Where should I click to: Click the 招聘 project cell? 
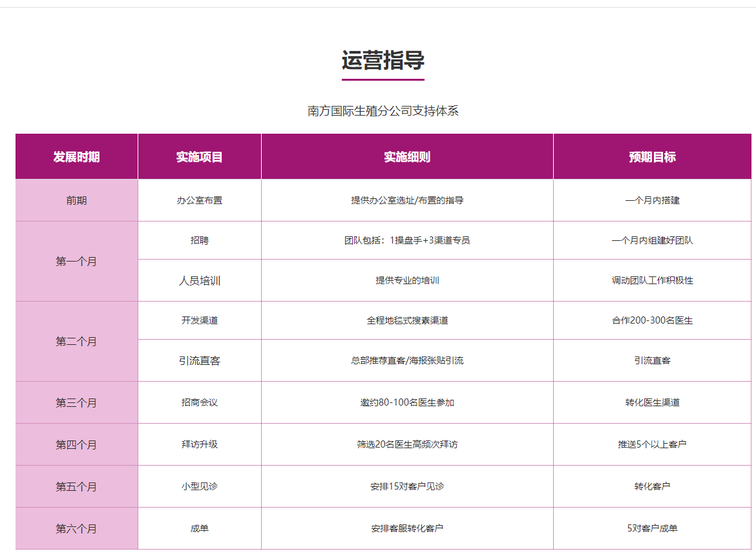198,240
